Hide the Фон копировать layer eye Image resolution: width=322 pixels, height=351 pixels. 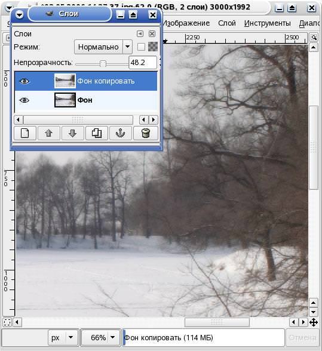click(x=24, y=81)
